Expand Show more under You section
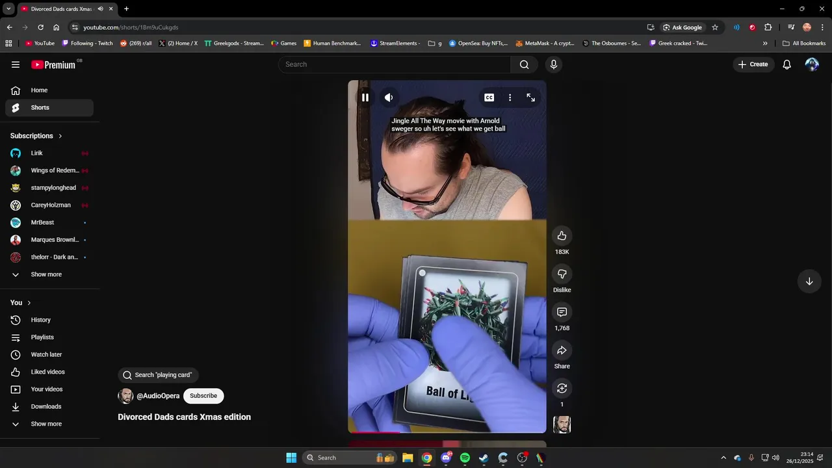Viewport: 832px width, 468px height. [x=49, y=424]
